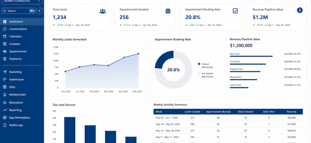Click the people icon in Total Leads card
Screen dimensions: 311x143
pyautogui.click(x=103, y=11)
